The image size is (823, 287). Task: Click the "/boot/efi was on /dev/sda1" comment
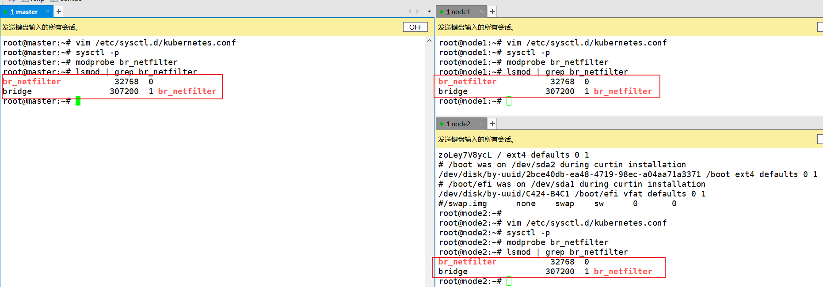(x=572, y=184)
